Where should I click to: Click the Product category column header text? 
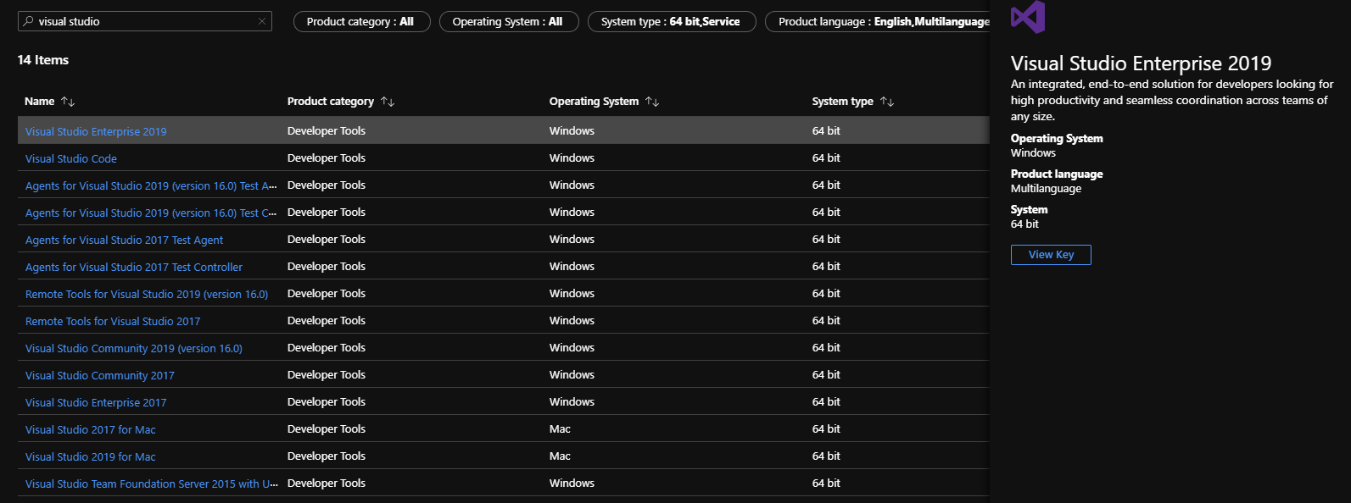pos(331,102)
